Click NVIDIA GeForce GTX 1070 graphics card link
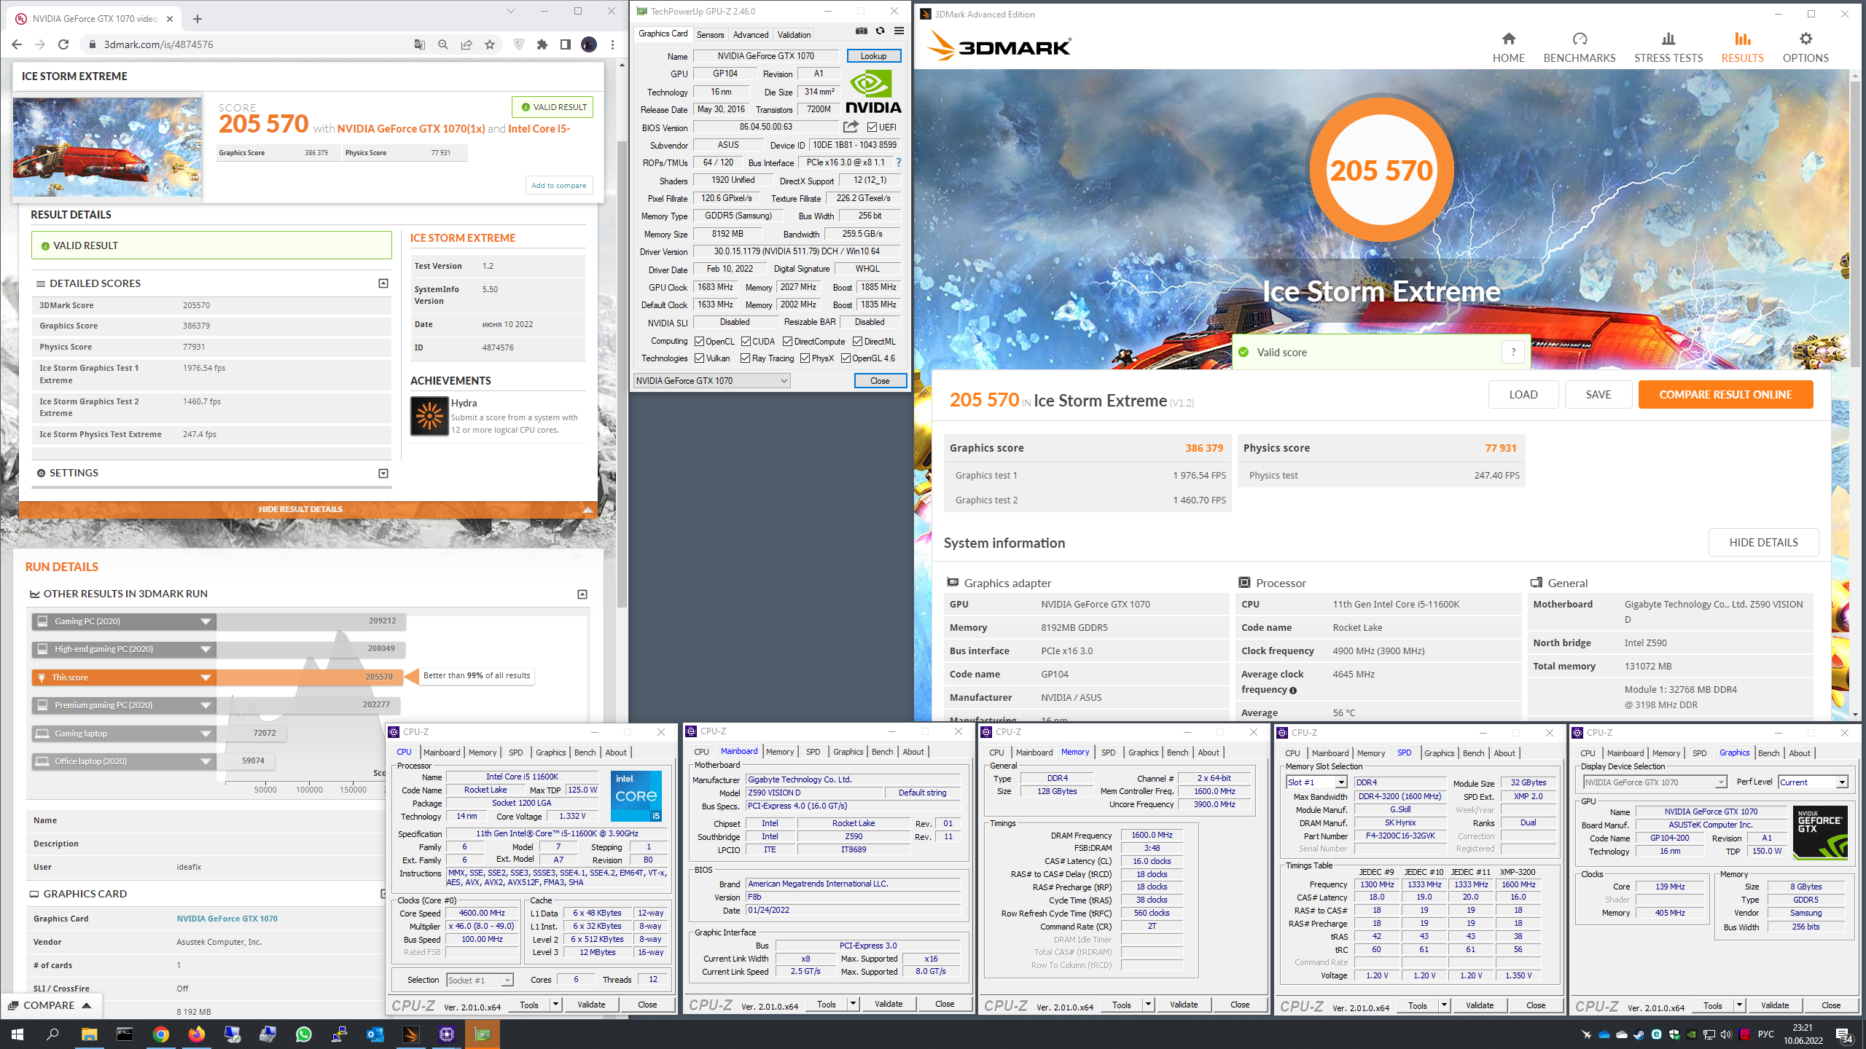The height and width of the screenshot is (1049, 1866). click(227, 919)
